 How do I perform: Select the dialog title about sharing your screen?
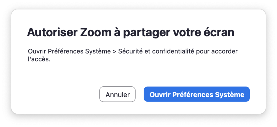(x=131, y=33)
